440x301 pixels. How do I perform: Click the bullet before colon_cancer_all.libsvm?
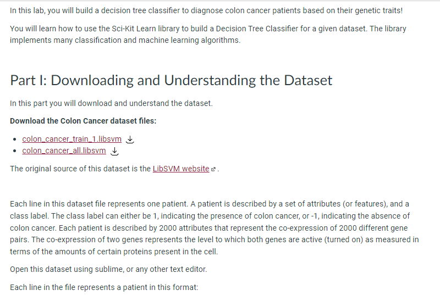pos(15,151)
